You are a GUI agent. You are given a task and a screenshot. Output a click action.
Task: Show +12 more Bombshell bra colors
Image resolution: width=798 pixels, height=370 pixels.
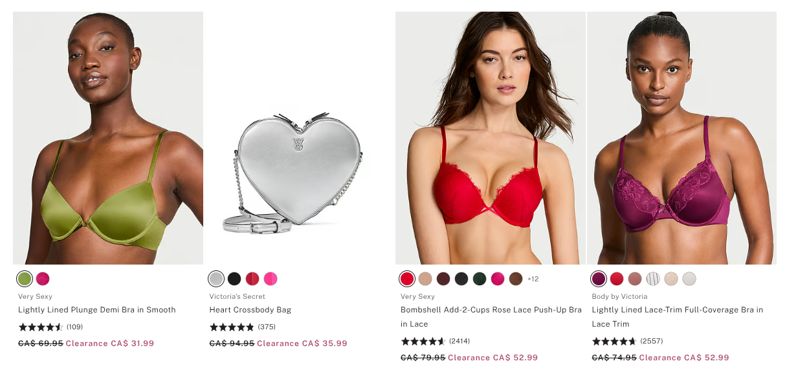click(533, 279)
